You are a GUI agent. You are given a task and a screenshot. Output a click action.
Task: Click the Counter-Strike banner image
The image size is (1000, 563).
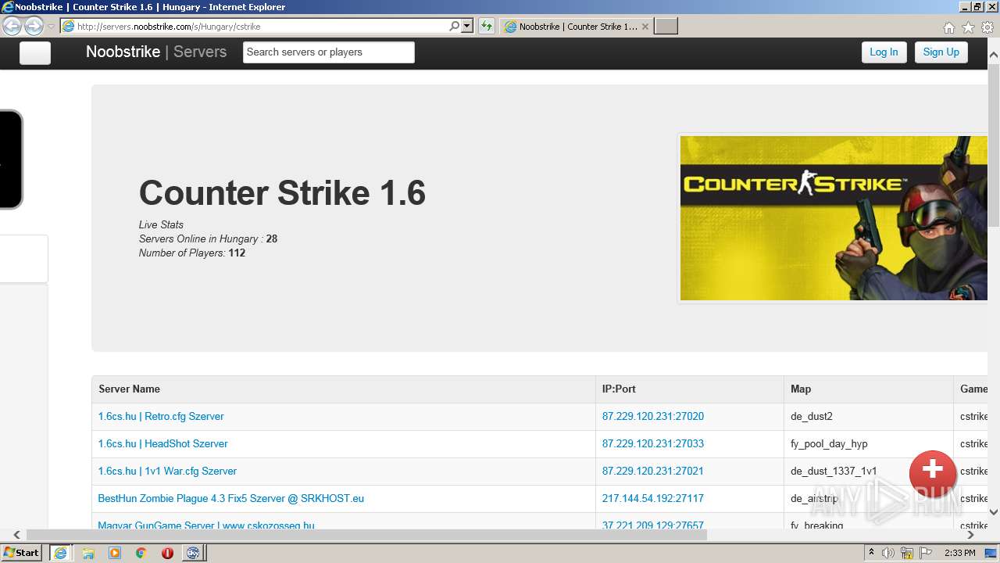point(834,218)
